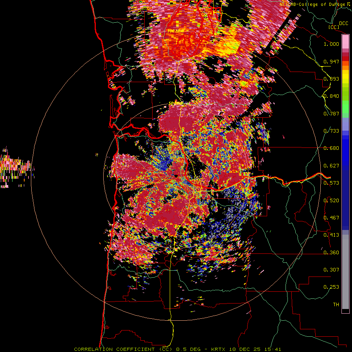This screenshot has width=352, height=352.
Task: Click the green band of the color bar
Action: pos(345,107)
